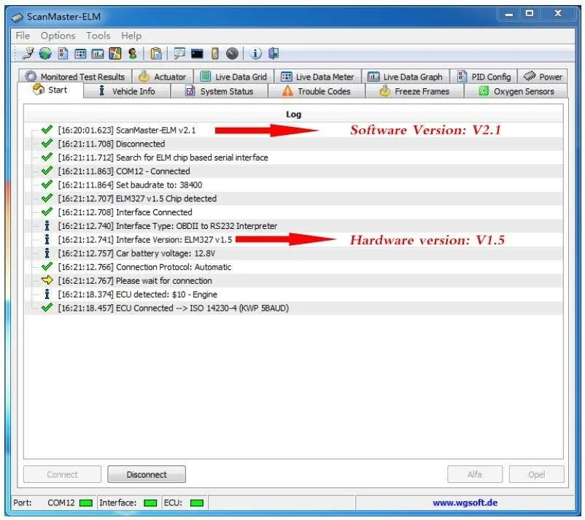The image size is (585, 520).
Task: Click the user figure toolbar icon
Action: 133,53
